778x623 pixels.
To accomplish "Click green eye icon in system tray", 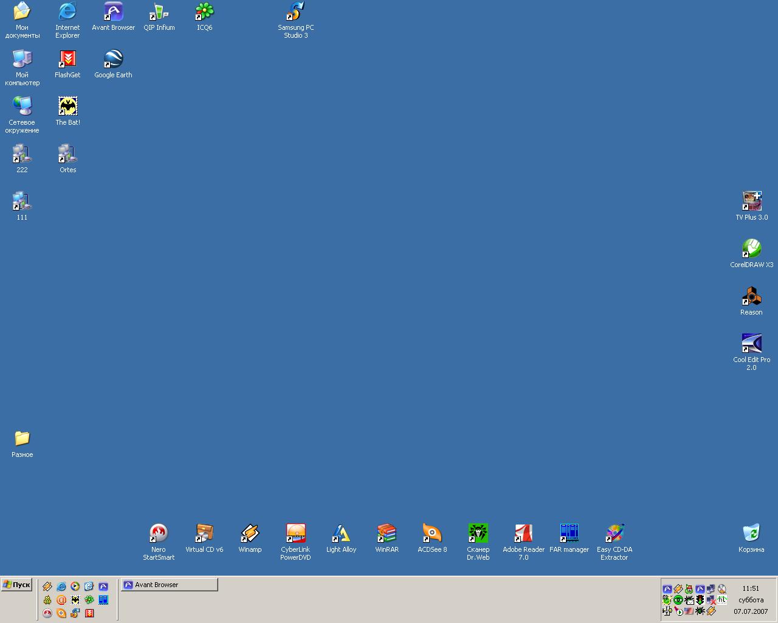I will click(678, 600).
